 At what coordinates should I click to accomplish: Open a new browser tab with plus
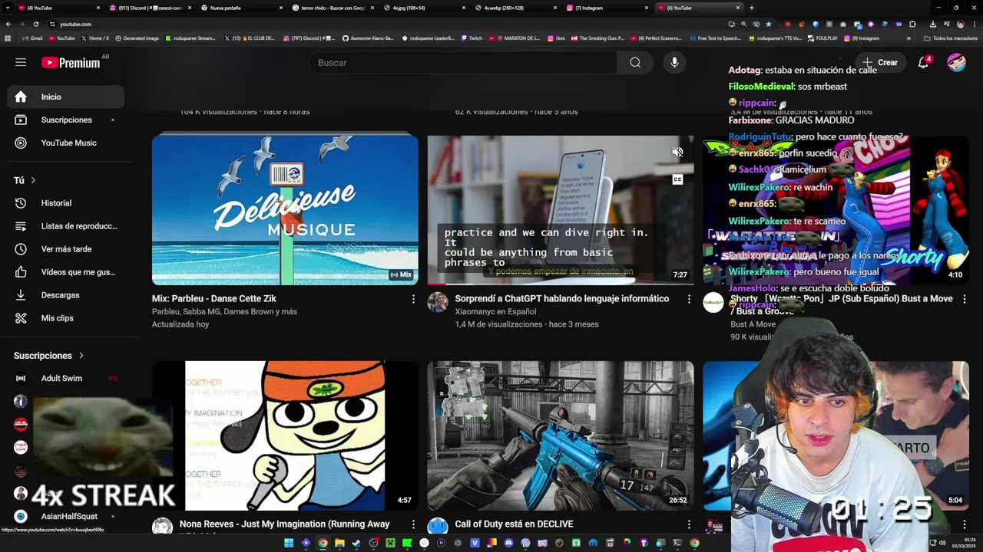(x=752, y=8)
